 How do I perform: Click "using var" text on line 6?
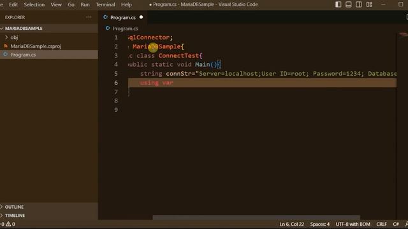(157, 83)
